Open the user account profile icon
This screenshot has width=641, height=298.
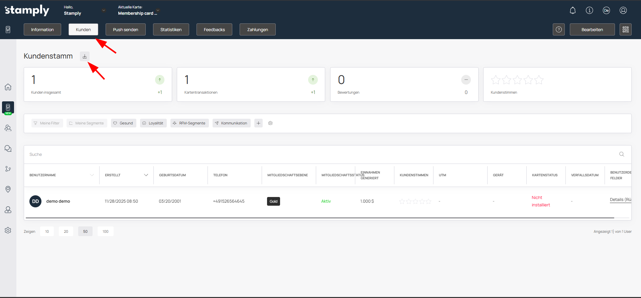tap(623, 10)
